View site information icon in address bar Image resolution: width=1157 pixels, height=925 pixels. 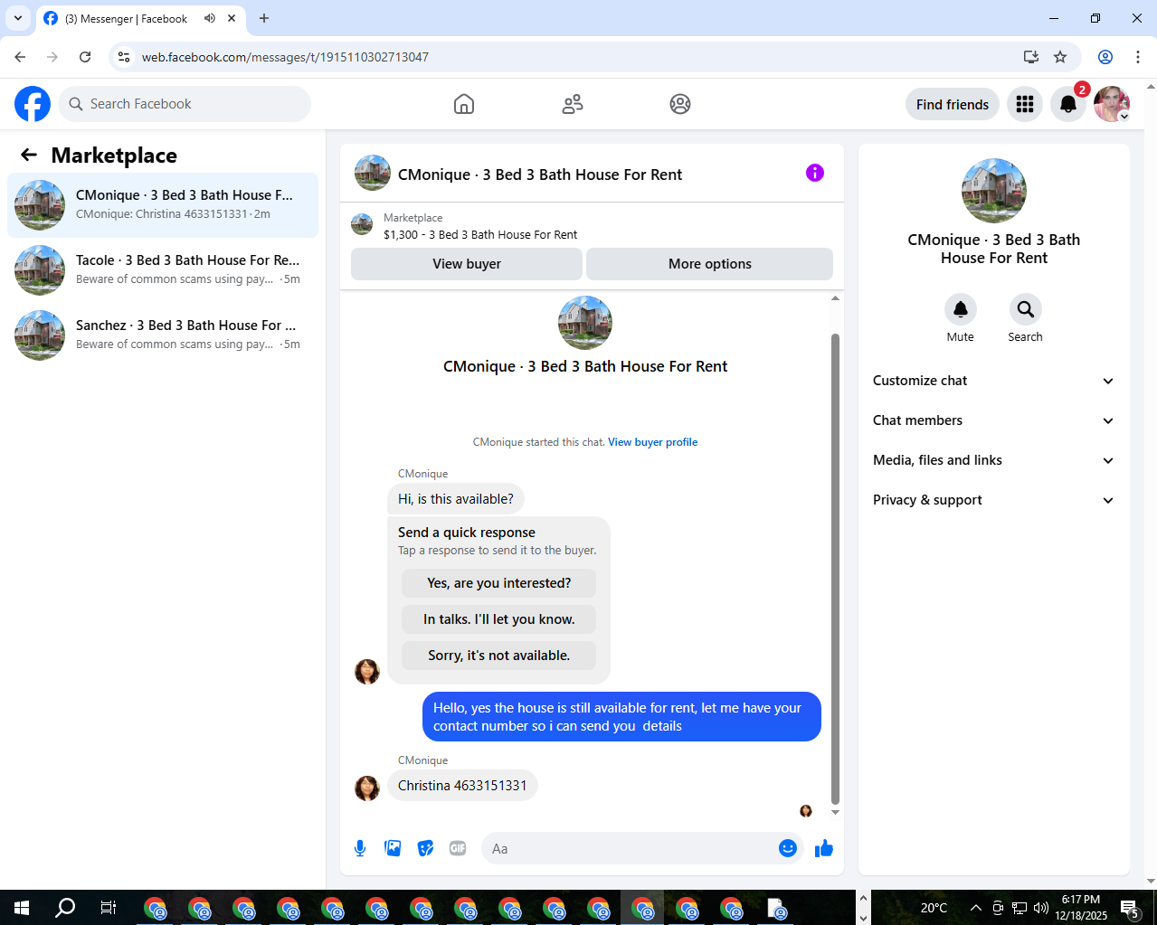[124, 57]
